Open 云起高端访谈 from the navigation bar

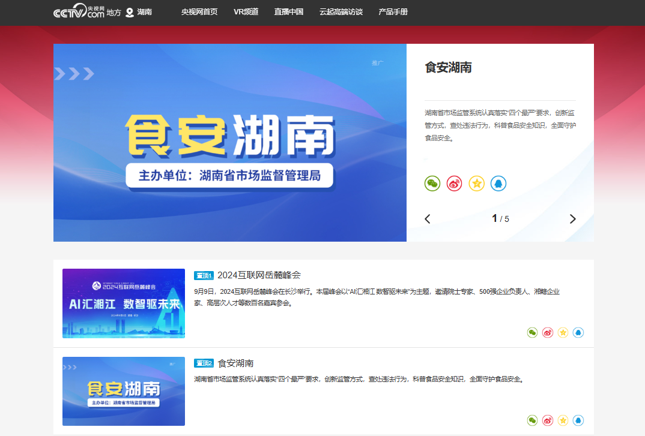[x=341, y=12]
